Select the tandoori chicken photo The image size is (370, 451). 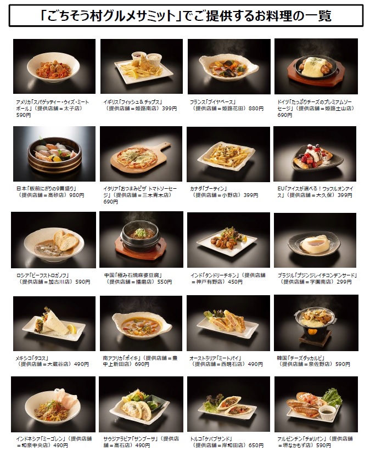pyautogui.click(x=228, y=240)
